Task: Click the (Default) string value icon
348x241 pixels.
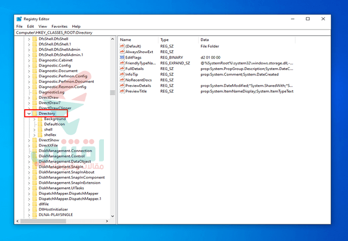Action: pos(122,46)
